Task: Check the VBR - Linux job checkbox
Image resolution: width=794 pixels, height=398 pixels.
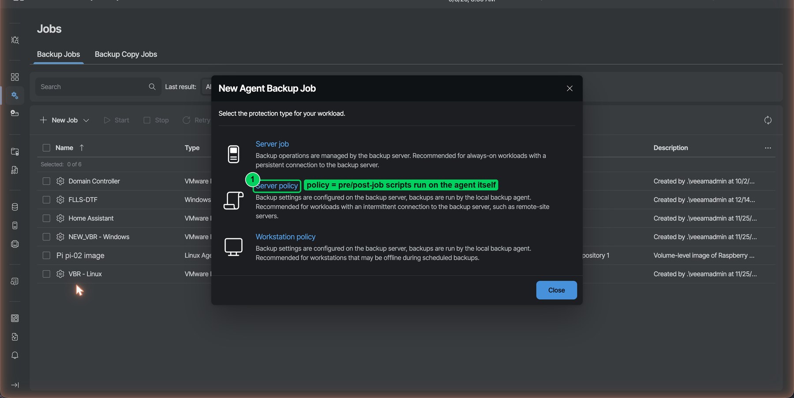Action: (x=46, y=274)
